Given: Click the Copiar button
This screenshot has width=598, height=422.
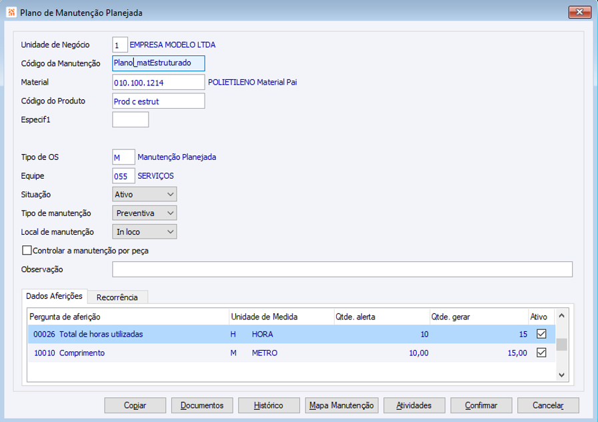Looking at the screenshot, I should (135, 405).
